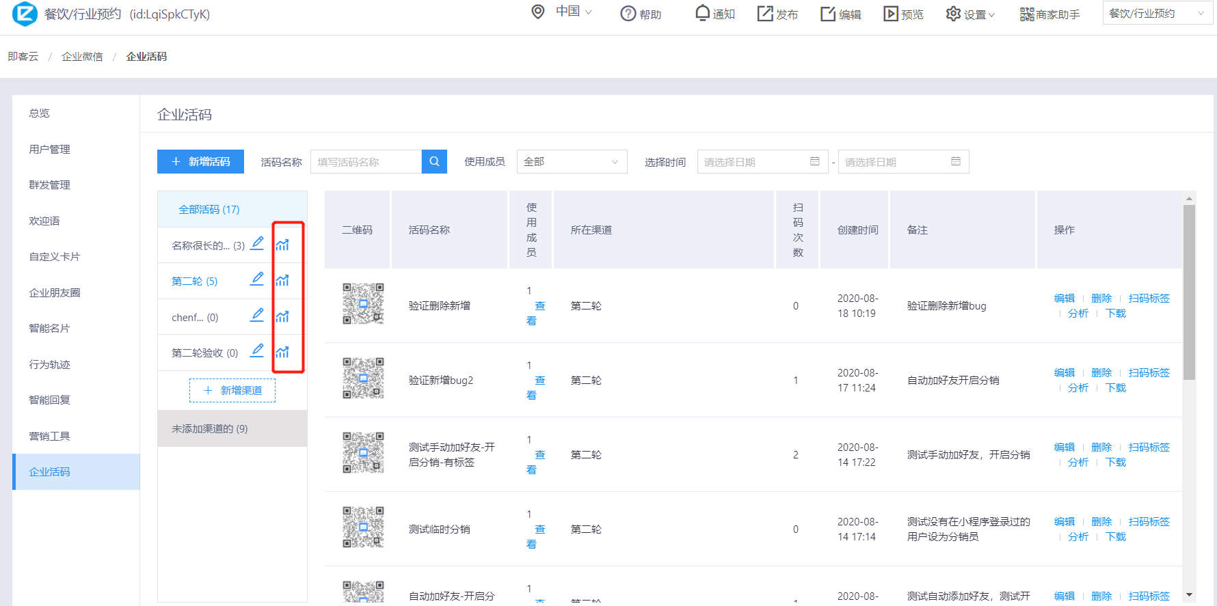Click the 新增活码 button
Screen dimensions: 1217x606
tap(200, 161)
